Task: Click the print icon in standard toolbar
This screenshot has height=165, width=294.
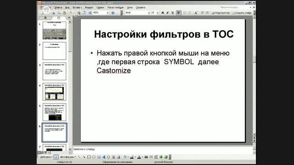Action: [x=53, y=13]
